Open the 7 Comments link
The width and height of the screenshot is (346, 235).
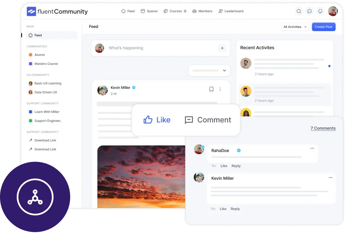(323, 128)
